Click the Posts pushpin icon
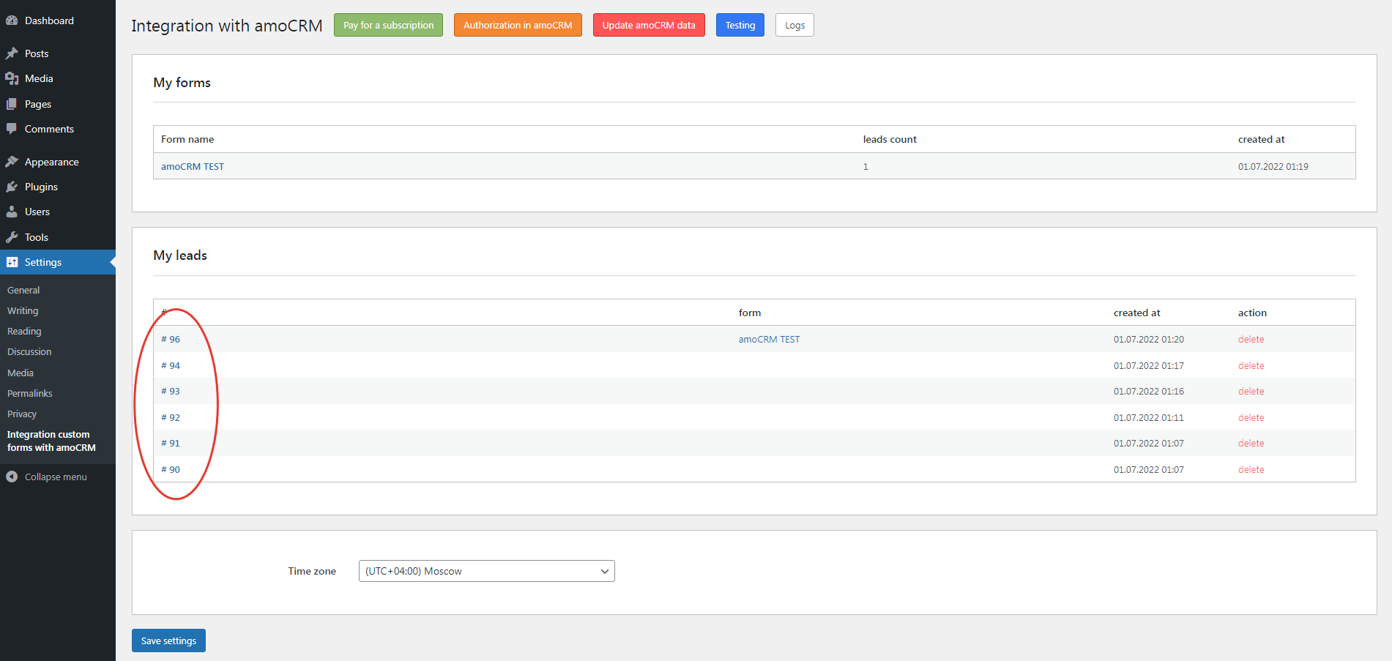Image resolution: width=1392 pixels, height=661 pixels. [12, 53]
